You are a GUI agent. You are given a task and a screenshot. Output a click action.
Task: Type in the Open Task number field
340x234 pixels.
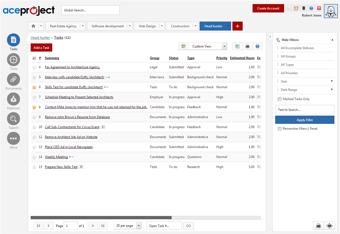pyautogui.click(x=164, y=225)
